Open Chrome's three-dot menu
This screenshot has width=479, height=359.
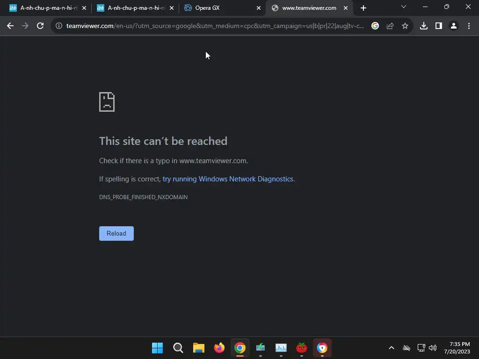(469, 26)
